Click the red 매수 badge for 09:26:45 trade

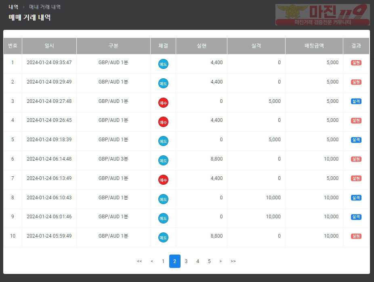(164, 122)
